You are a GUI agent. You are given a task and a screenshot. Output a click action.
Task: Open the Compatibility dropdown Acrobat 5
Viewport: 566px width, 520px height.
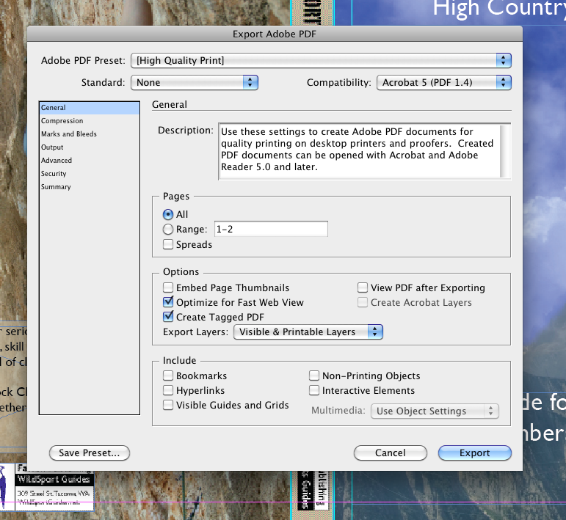(x=444, y=83)
